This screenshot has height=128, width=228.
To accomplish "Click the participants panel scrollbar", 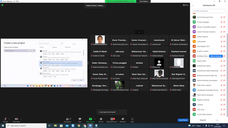I will pos(227,75).
